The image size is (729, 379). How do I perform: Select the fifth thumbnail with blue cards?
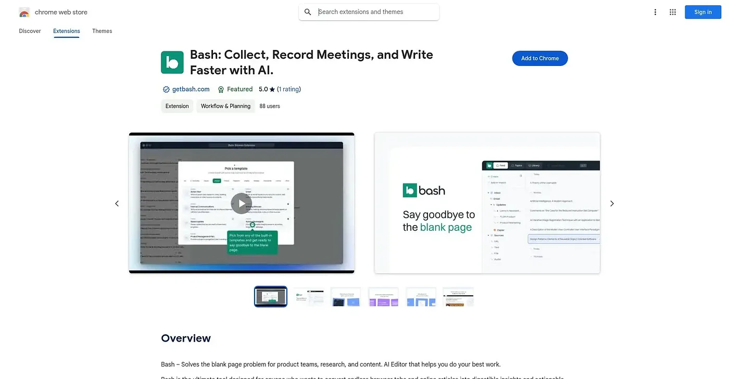[x=421, y=296]
